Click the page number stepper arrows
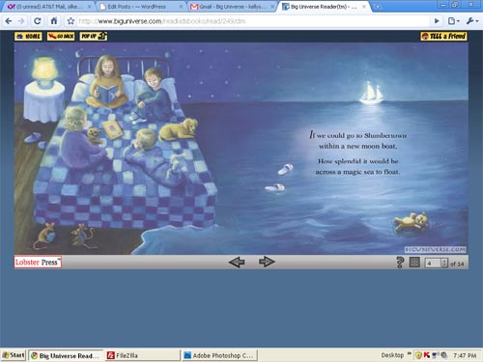483x362 pixels. (x=444, y=264)
